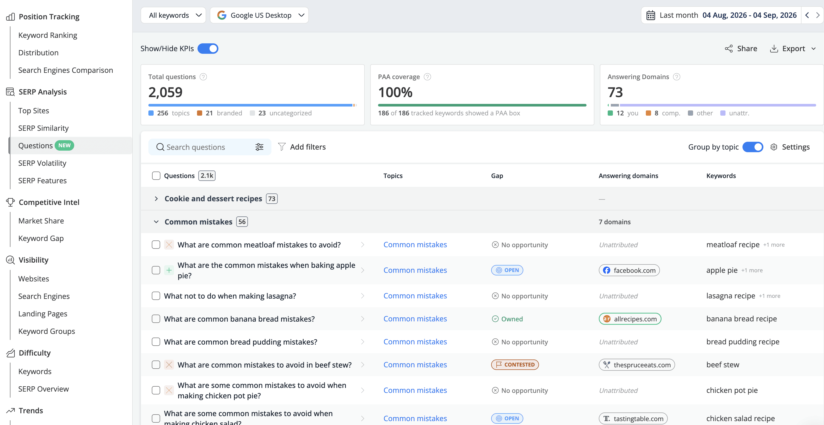Click red X marker on beef stew question

(169, 365)
